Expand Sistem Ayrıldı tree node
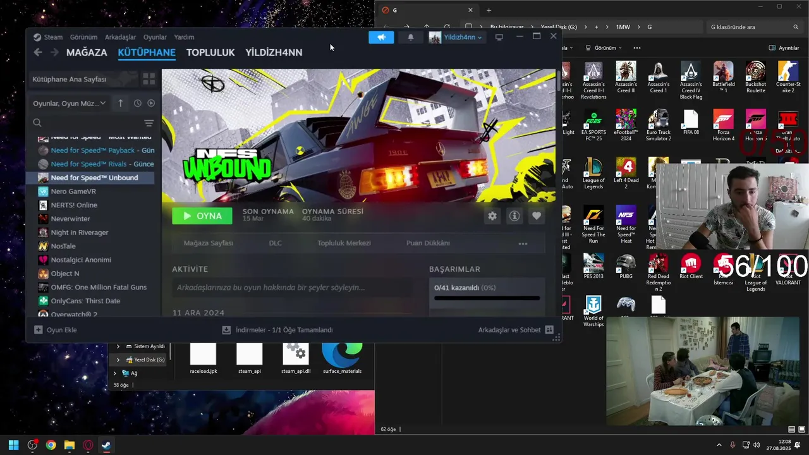809x455 pixels. [118, 346]
